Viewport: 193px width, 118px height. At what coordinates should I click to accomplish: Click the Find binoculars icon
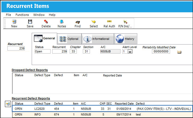point(78,22)
